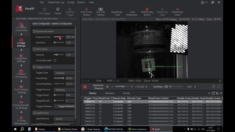Enable the ContrastEnable checkbox
The width and height of the screenshot is (235, 132).
55,60
